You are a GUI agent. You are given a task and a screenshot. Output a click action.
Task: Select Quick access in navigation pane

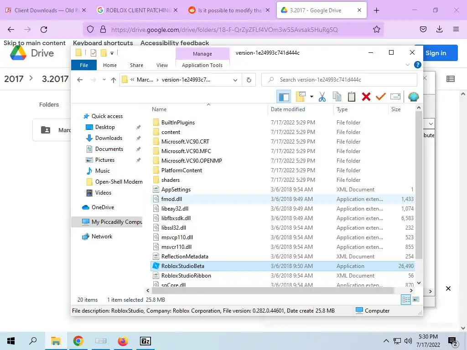pyautogui.click(x=107, y=116)
